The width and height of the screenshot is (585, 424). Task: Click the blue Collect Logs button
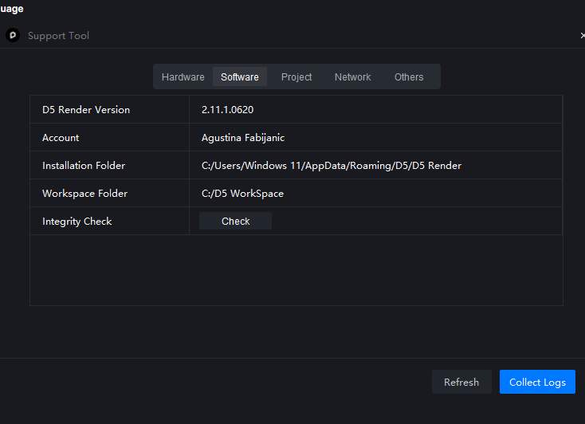point(537,382)
